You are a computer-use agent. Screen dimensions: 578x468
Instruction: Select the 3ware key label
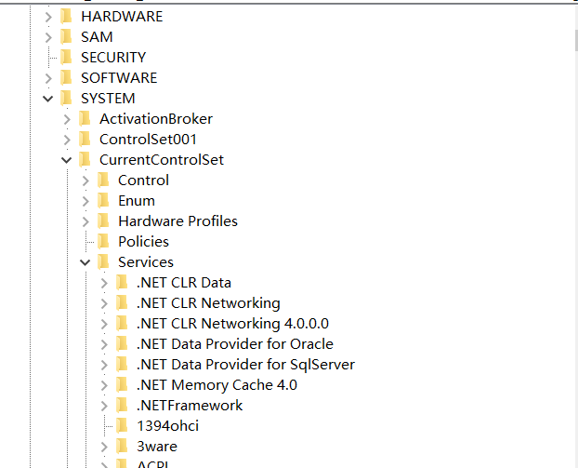point(157,447)
